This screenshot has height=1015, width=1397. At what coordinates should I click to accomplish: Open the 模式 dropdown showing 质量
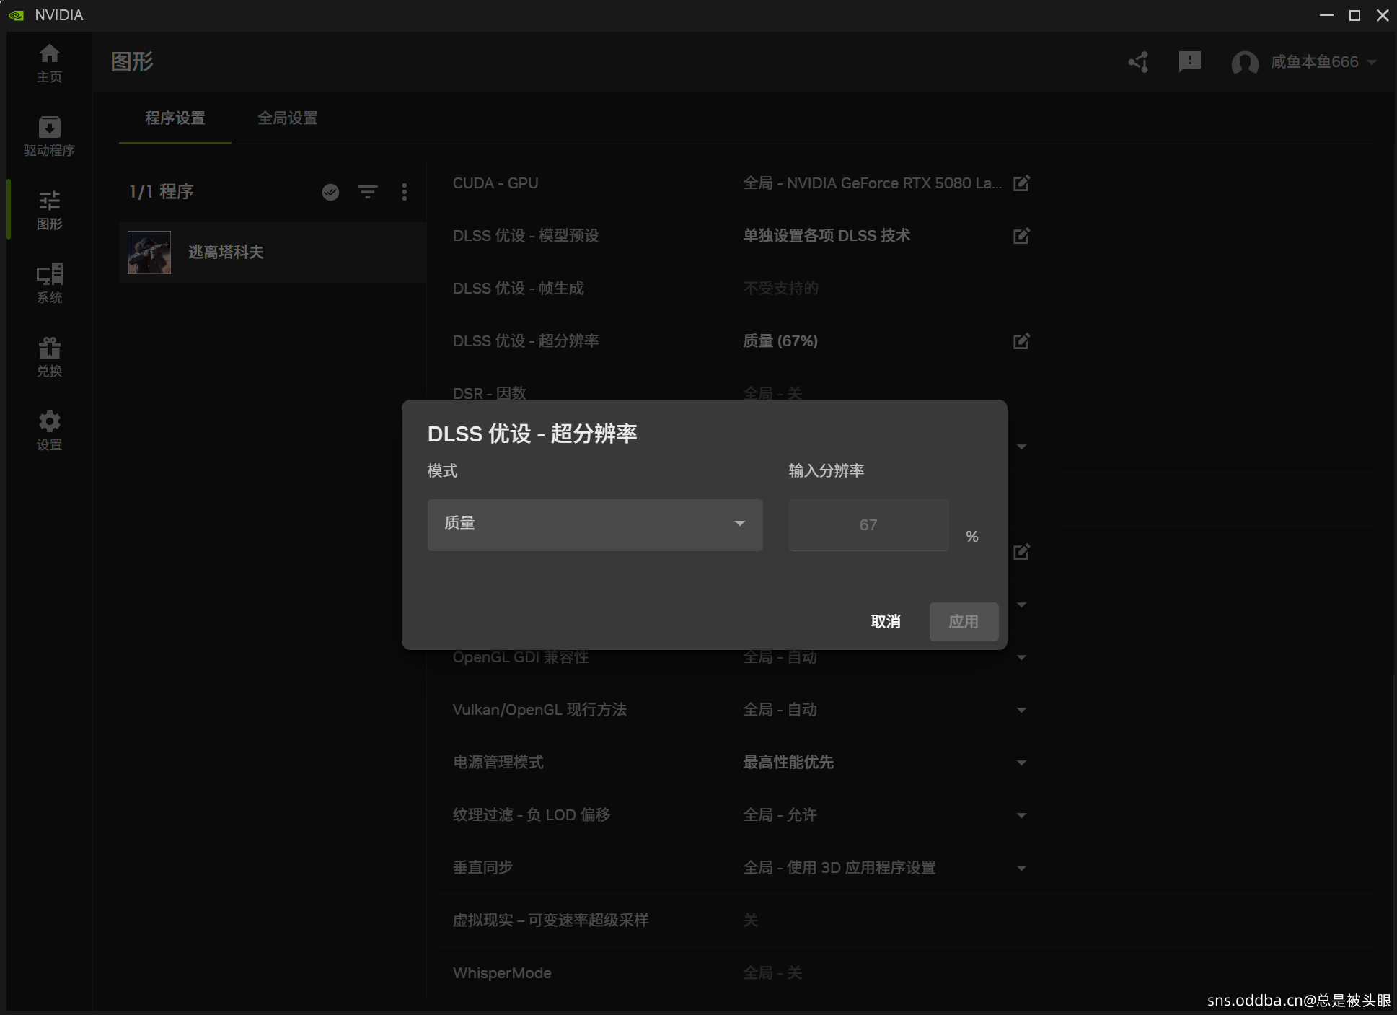click(x=595, y=524)
